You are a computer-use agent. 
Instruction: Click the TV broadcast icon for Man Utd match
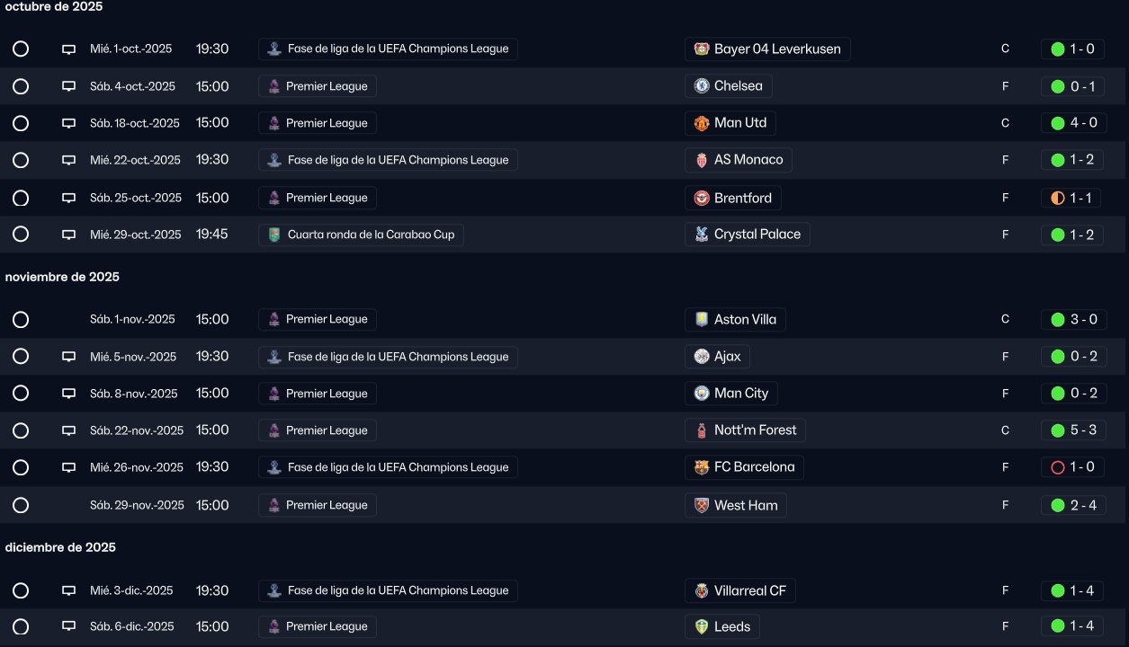pyautogui.click(x=68, y=123)
